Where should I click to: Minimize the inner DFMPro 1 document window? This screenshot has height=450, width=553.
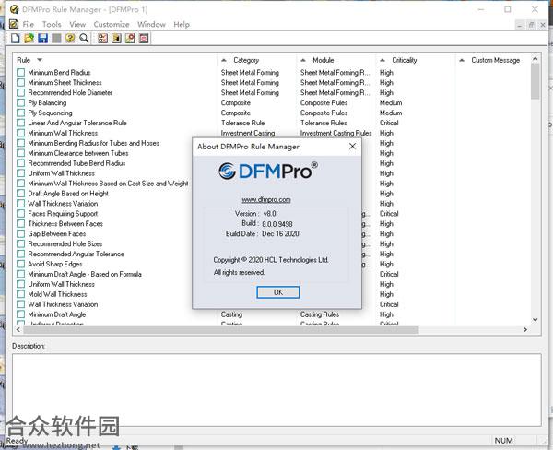519,25
